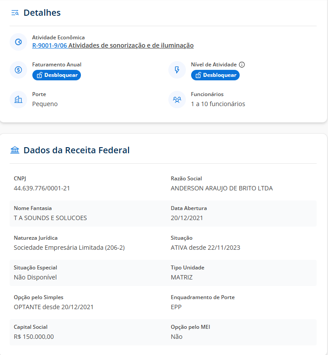
Task: Open the R-9001-9/06 activity code link
Action: click(x=49, y=45)
